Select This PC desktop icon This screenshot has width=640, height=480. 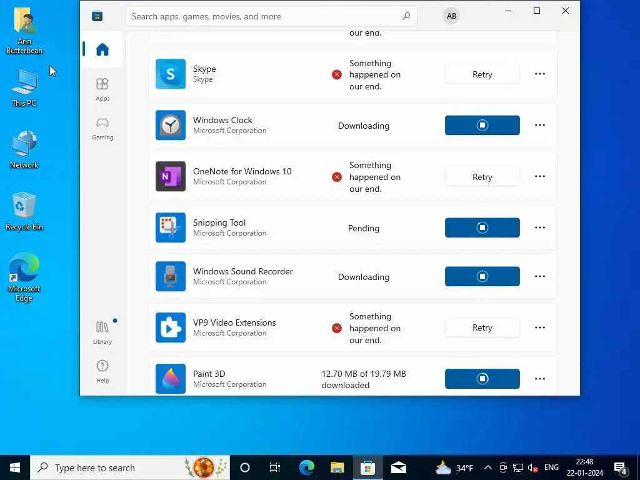pos(24,87)
